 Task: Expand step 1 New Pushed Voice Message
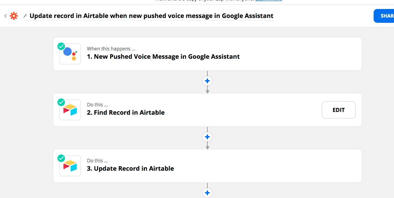[x=207, y=54]
